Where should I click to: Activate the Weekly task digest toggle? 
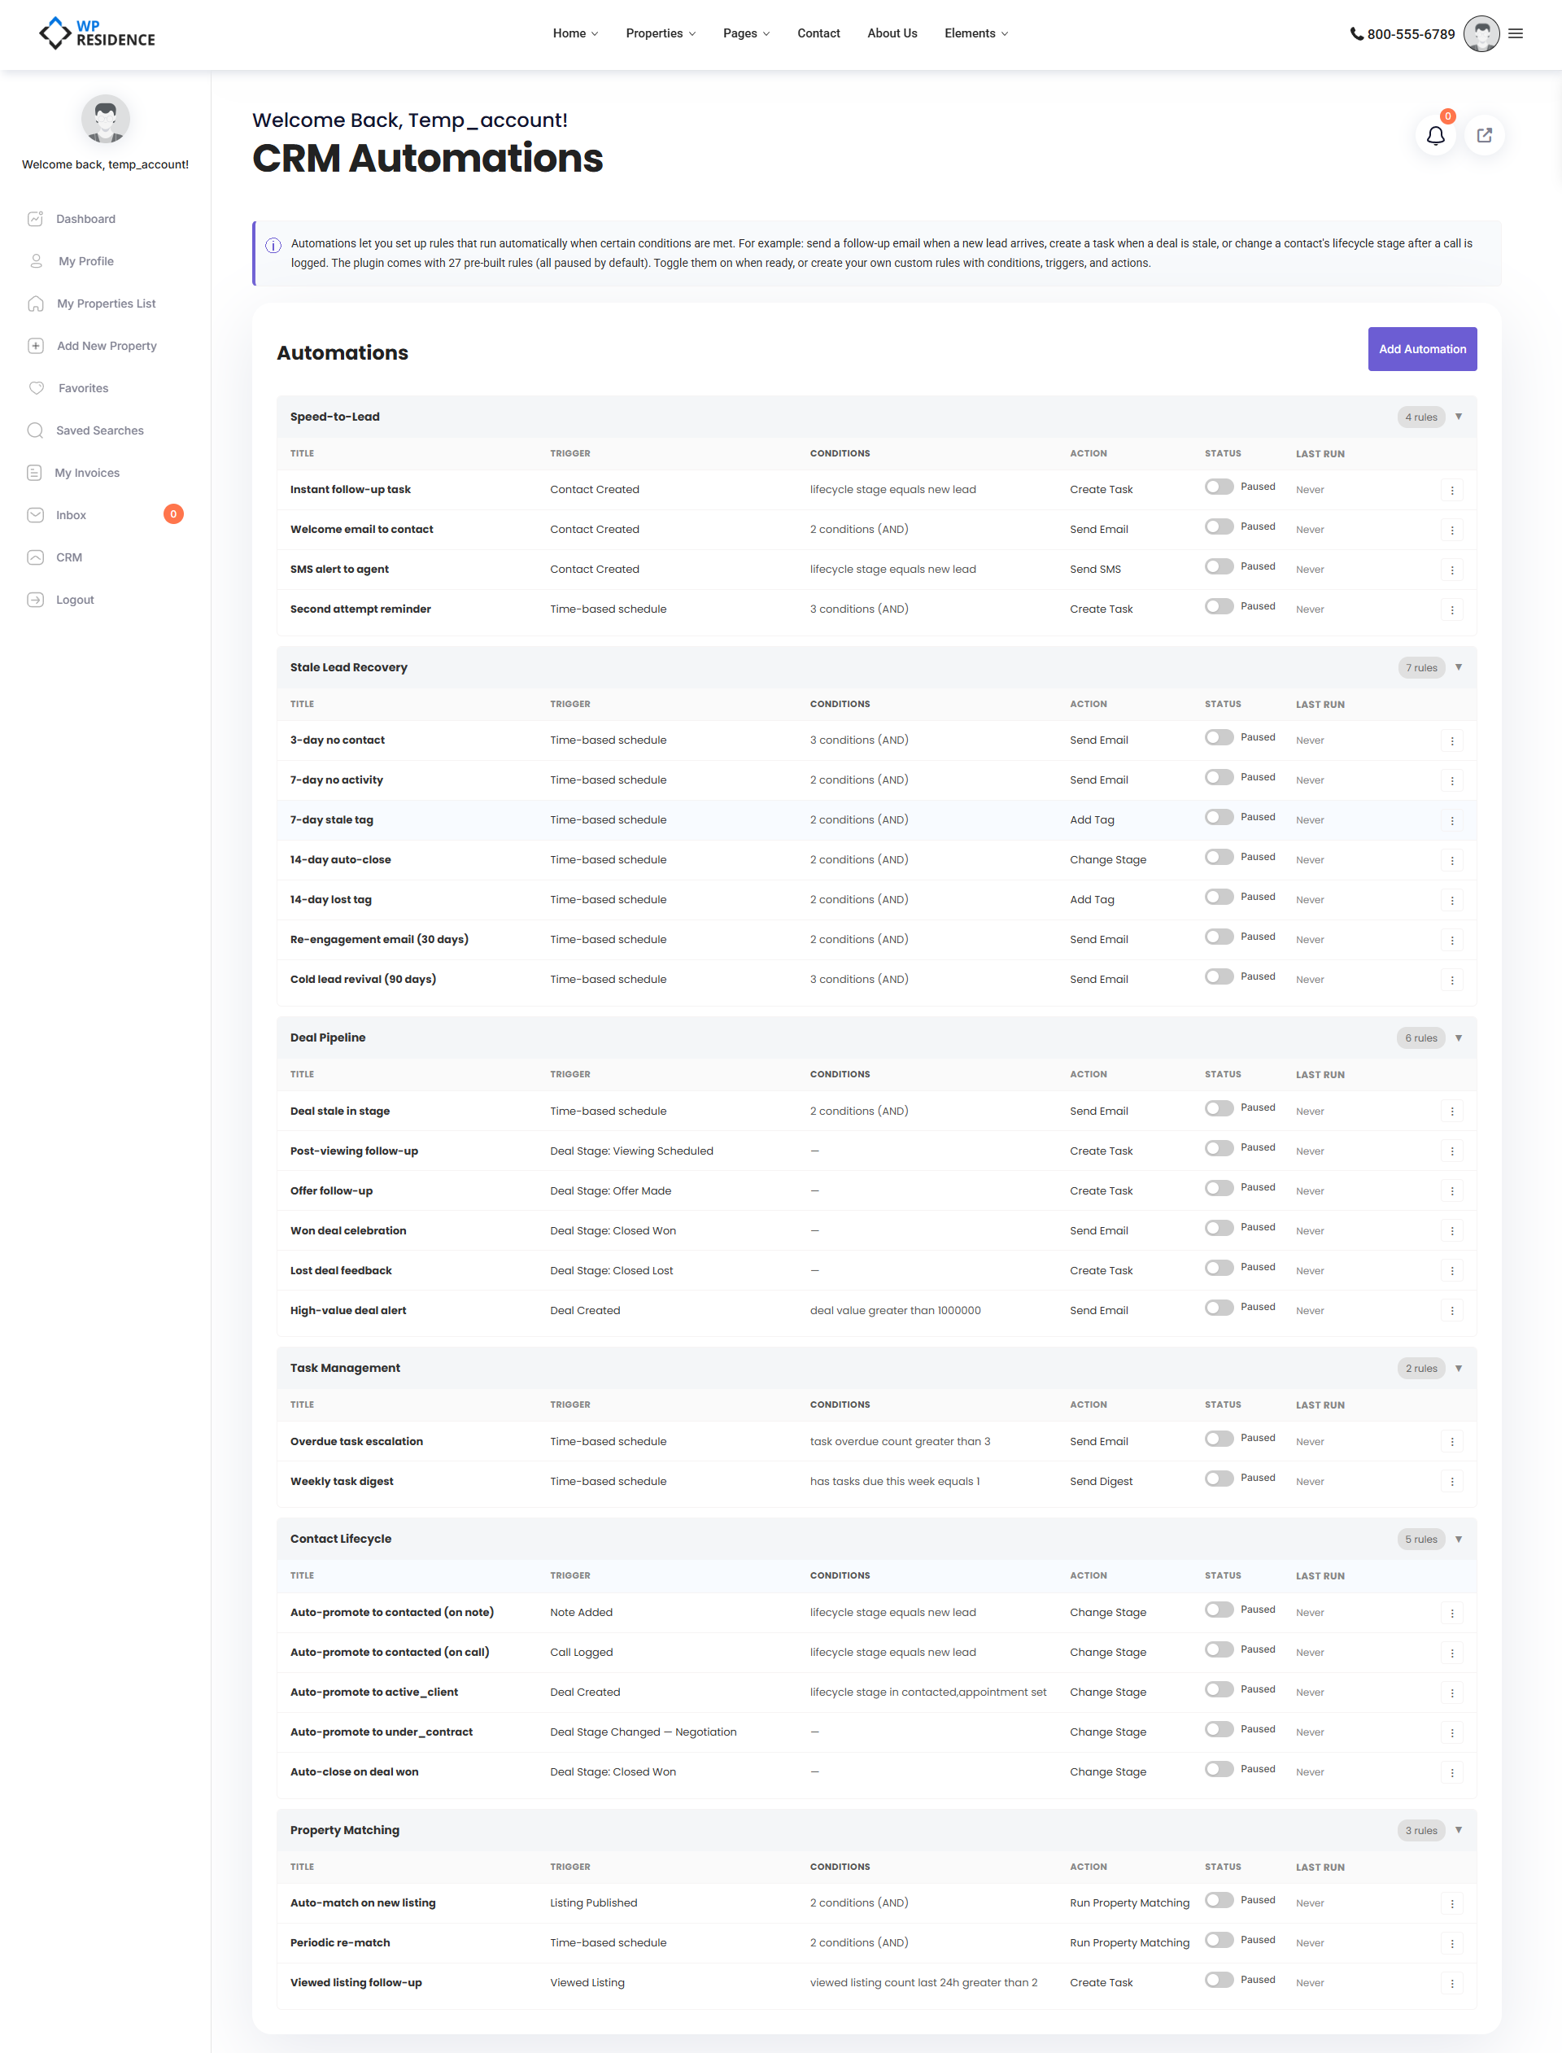pos(1218,1479)
